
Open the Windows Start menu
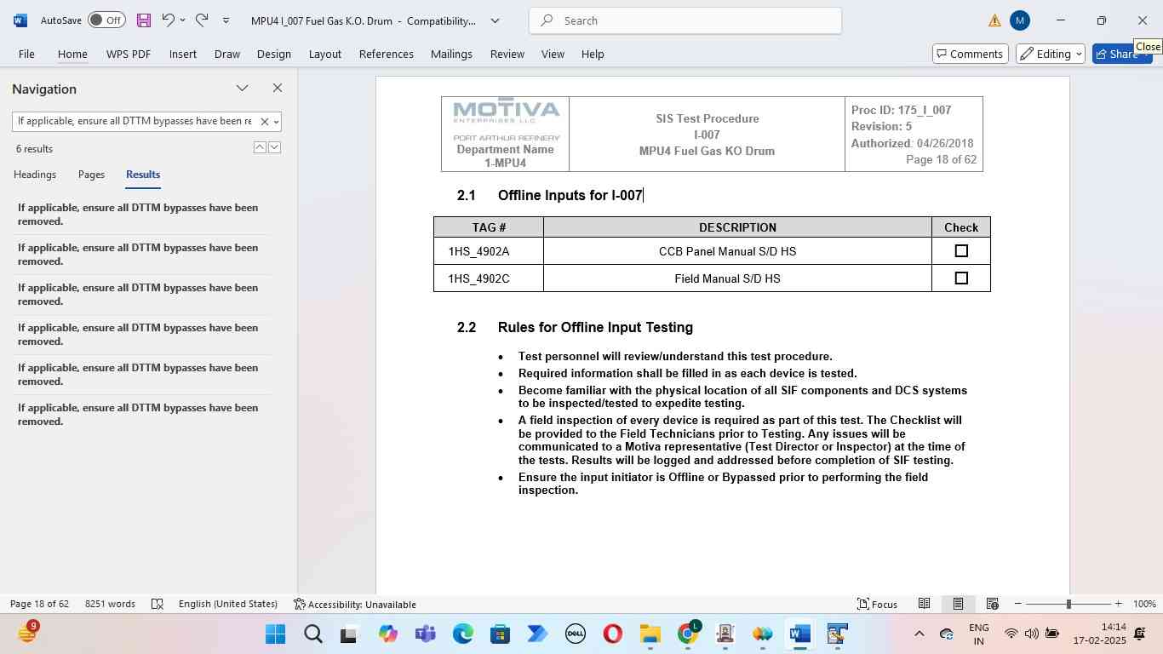275,634
